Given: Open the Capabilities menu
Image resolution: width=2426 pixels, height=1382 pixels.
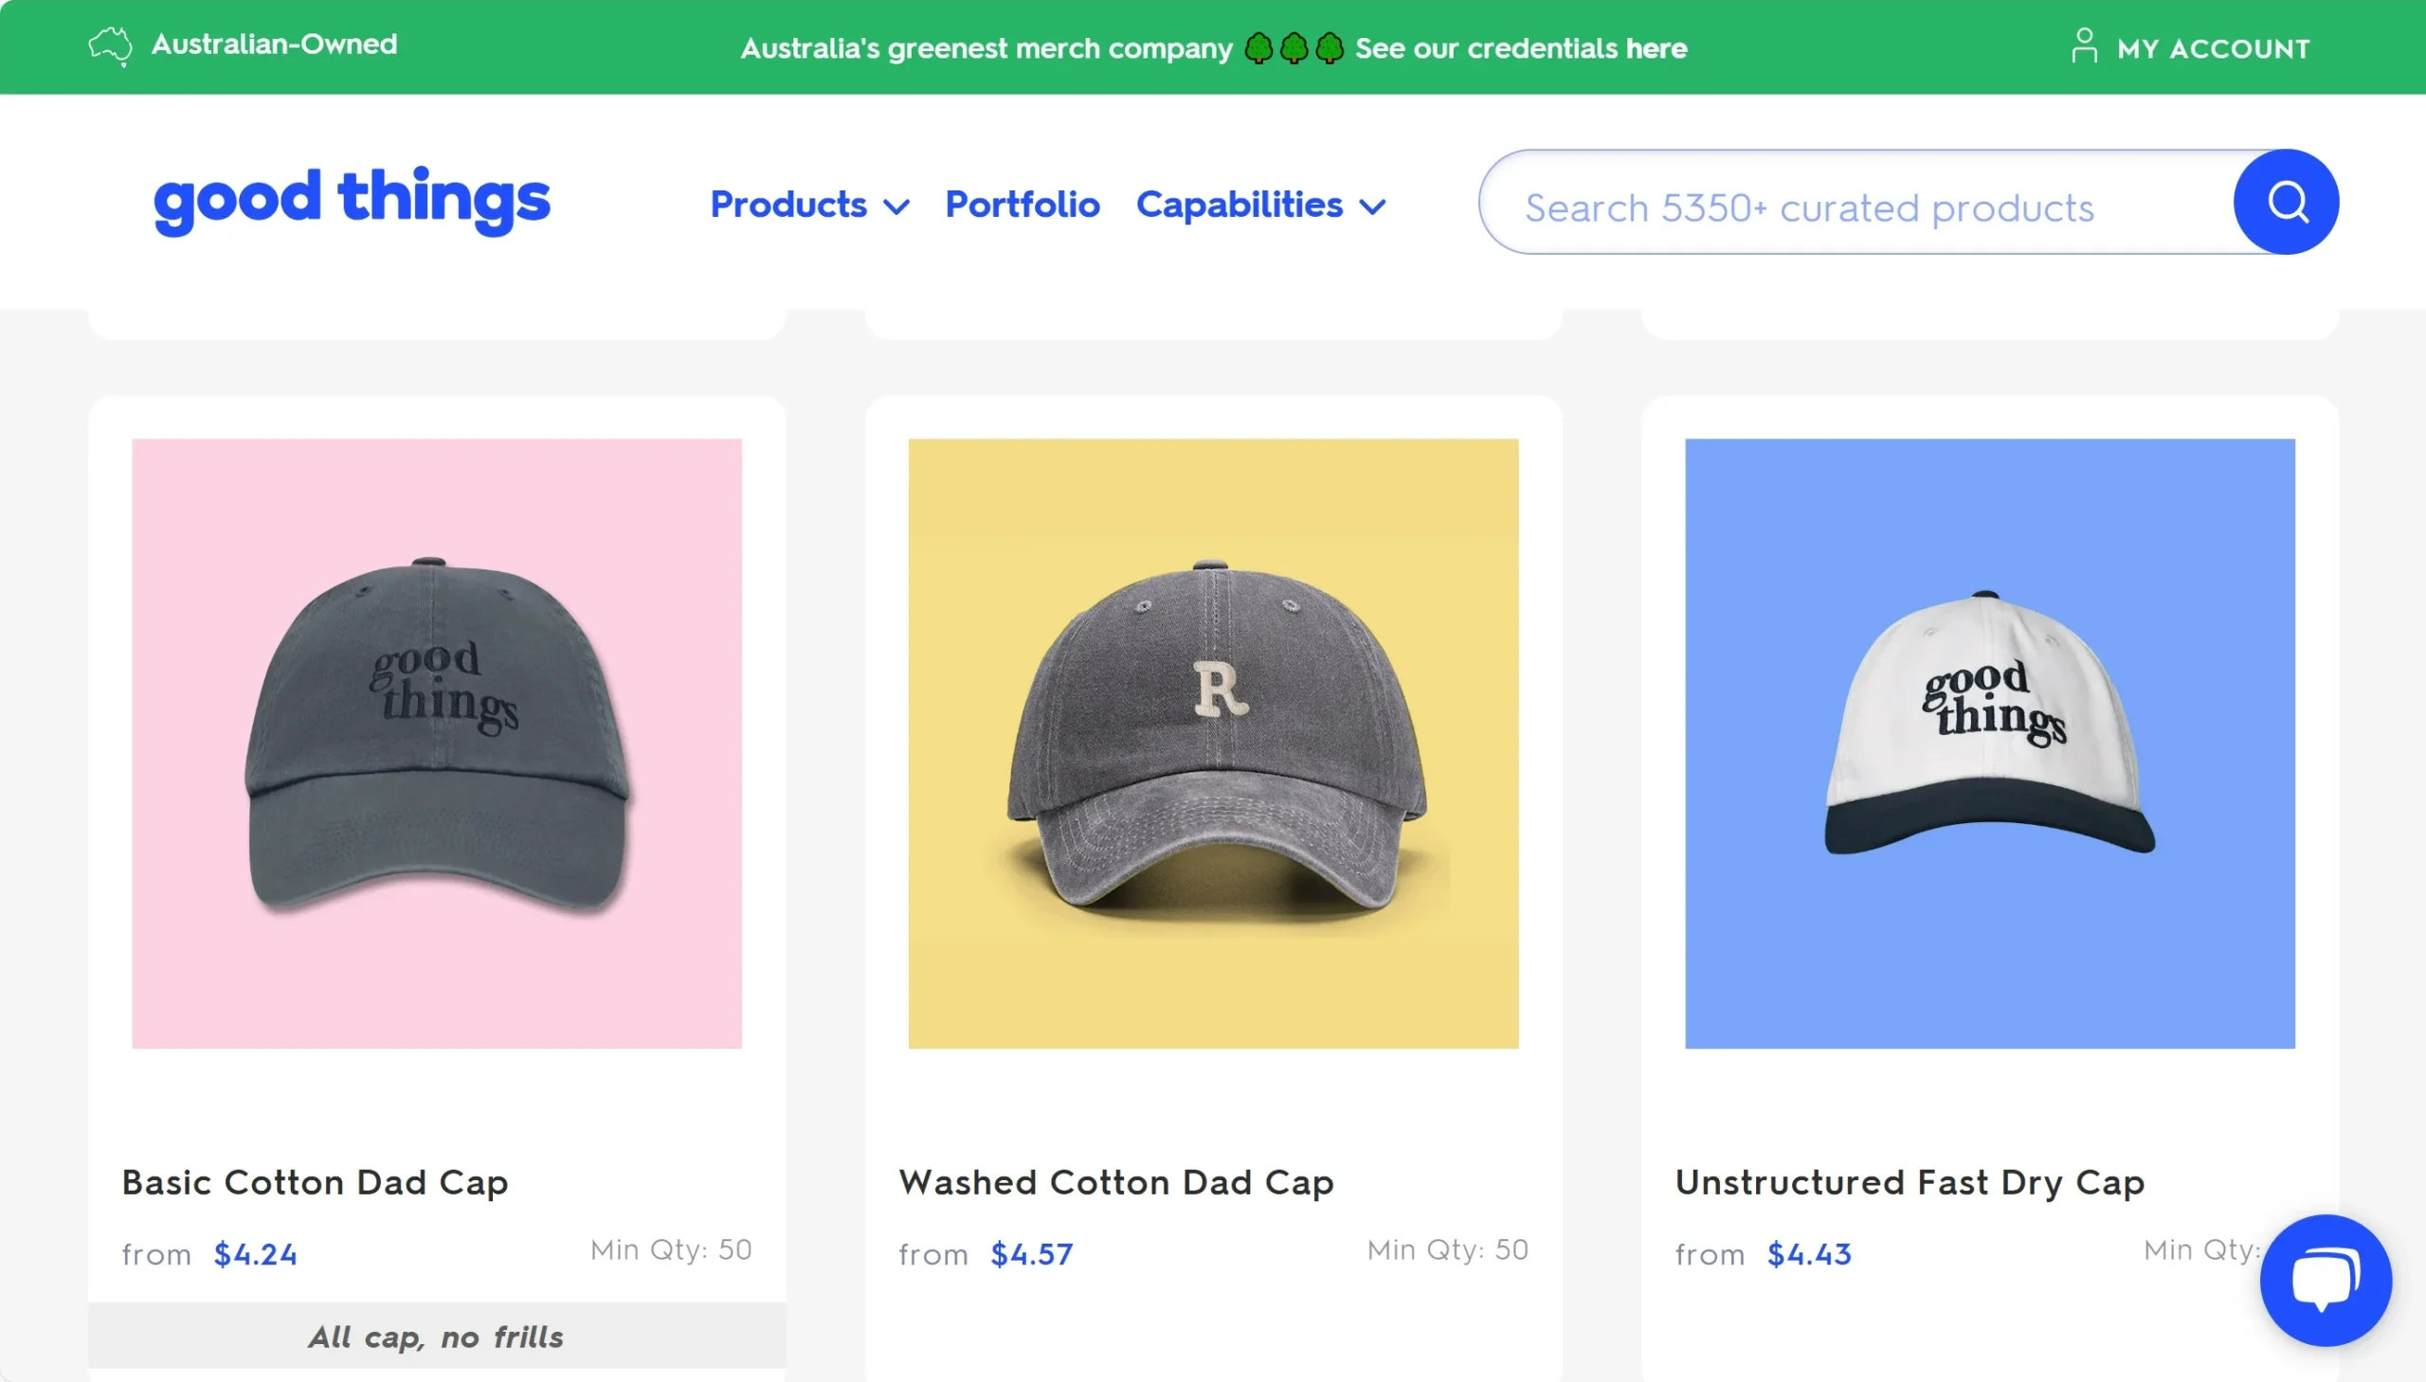Looking at the screenshot, I should (1240, 205).
